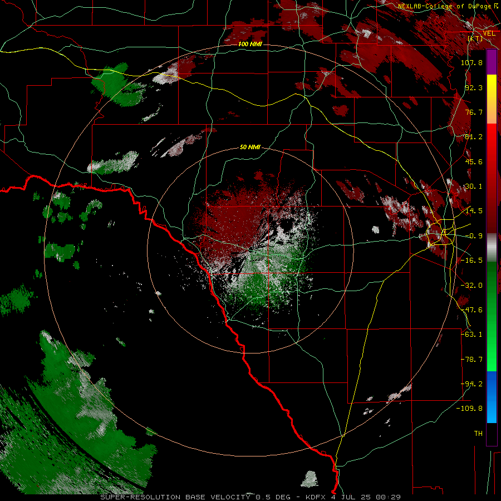
Task: Click the 92.3 legend value
Action: point(474,87)
